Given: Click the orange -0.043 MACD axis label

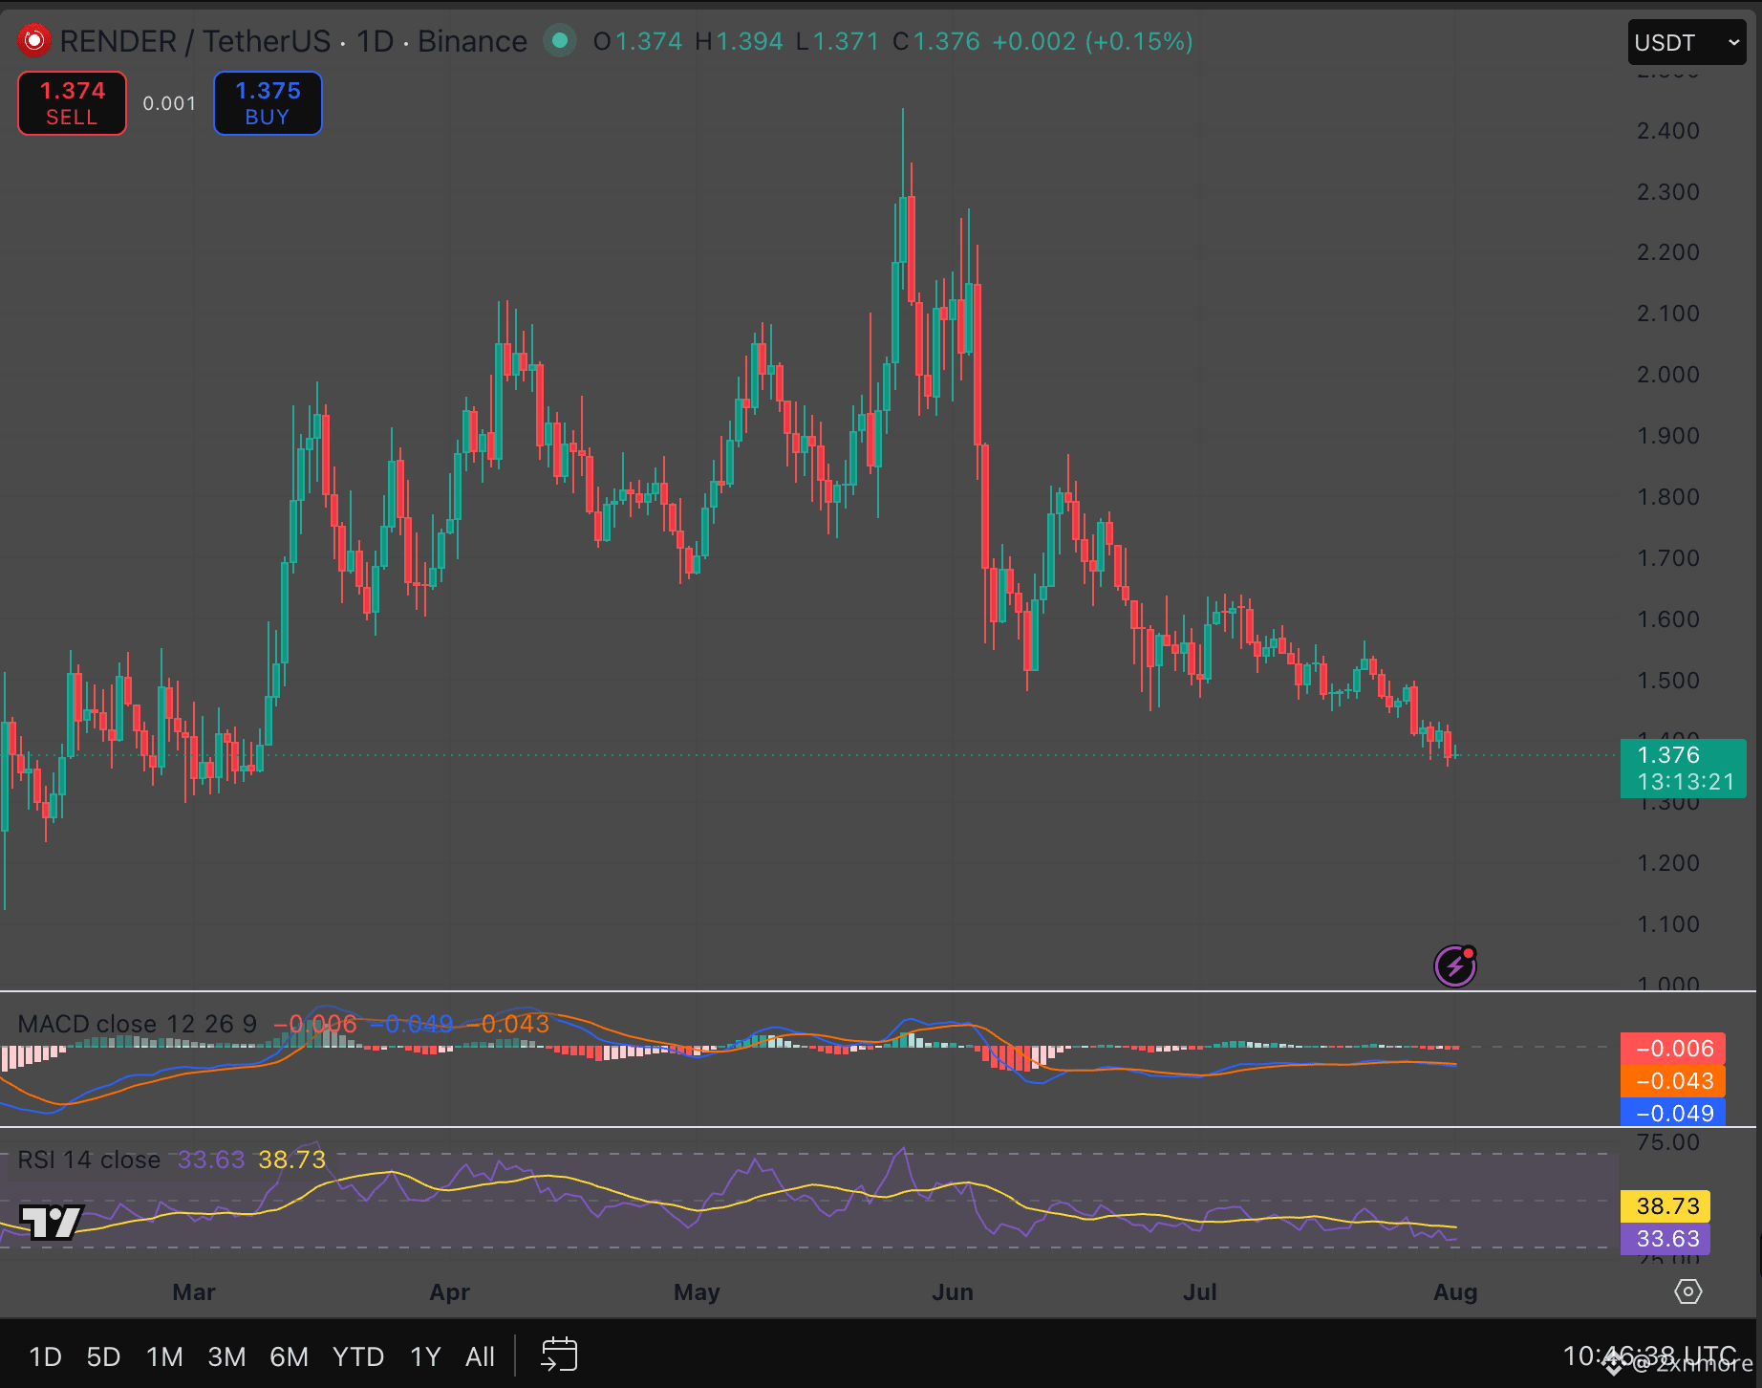Looking at the screenshot, I should coord(1673,1081).
